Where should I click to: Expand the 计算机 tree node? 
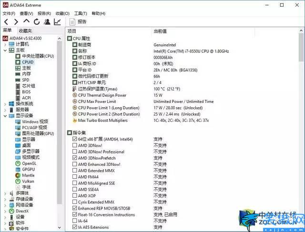5,44
